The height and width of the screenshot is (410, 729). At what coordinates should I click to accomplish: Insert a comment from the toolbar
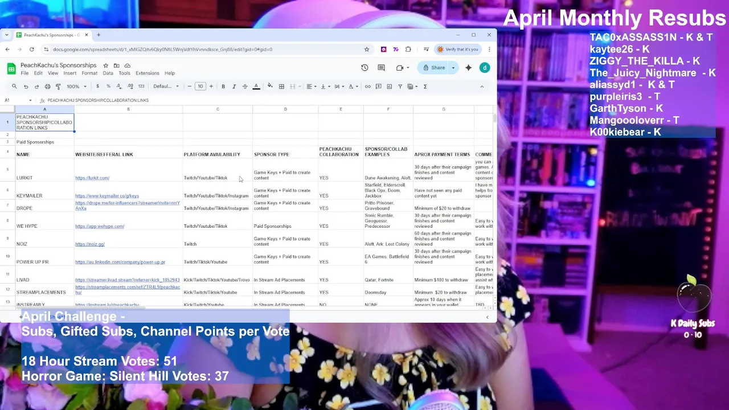(378, 87)
